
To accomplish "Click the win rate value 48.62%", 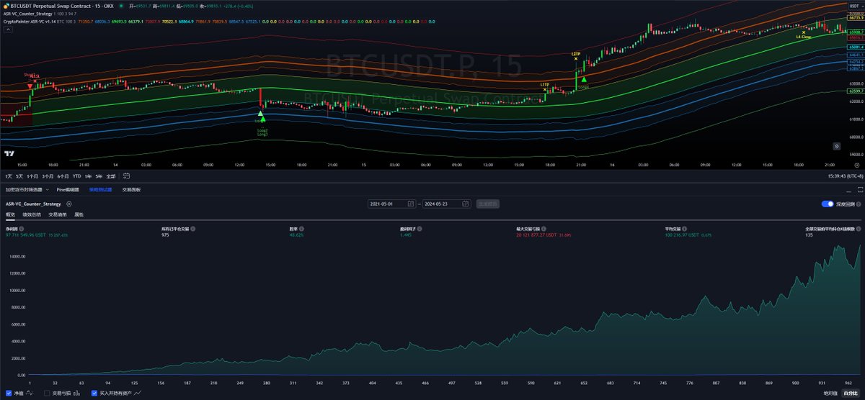I will [x=296, y=235].
